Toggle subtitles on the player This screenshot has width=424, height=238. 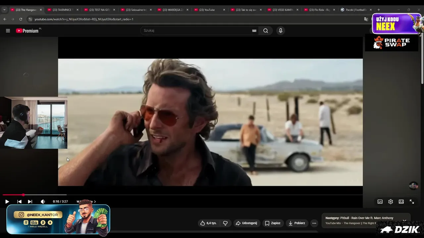tap(380, 202)
